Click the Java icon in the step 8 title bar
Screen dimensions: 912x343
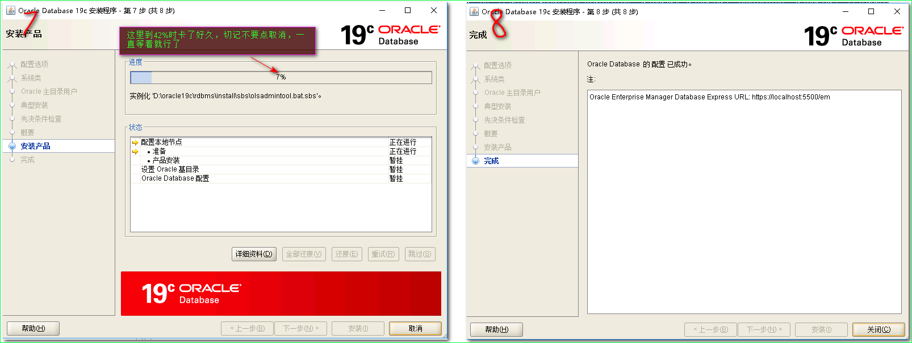pyautogui.click(x=474, y=11)
